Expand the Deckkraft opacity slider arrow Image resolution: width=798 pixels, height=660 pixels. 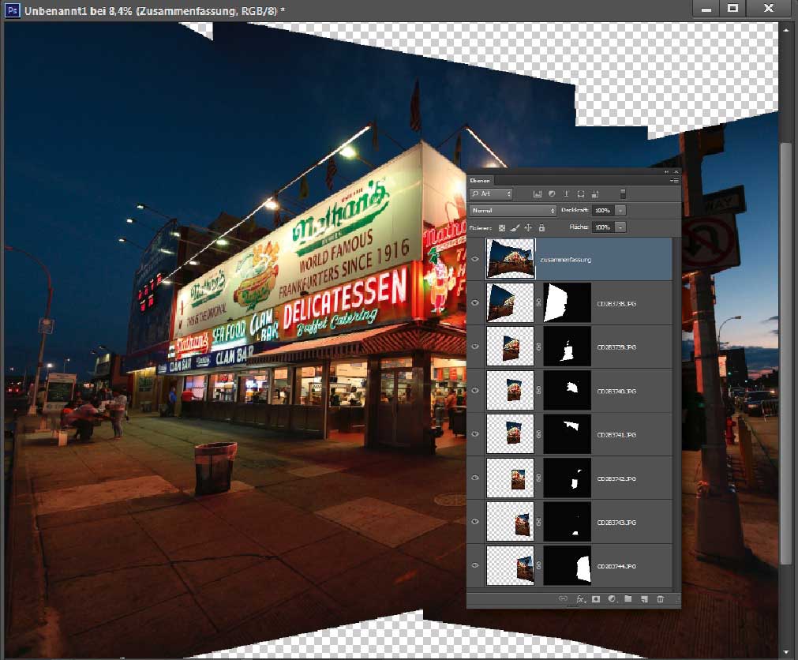click(x=621, y=211)
